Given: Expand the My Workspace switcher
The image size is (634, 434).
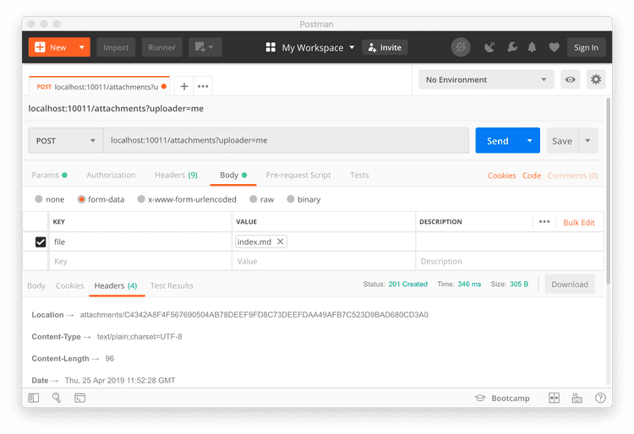Looking at the screenshot, I should (x=310, y=47).
